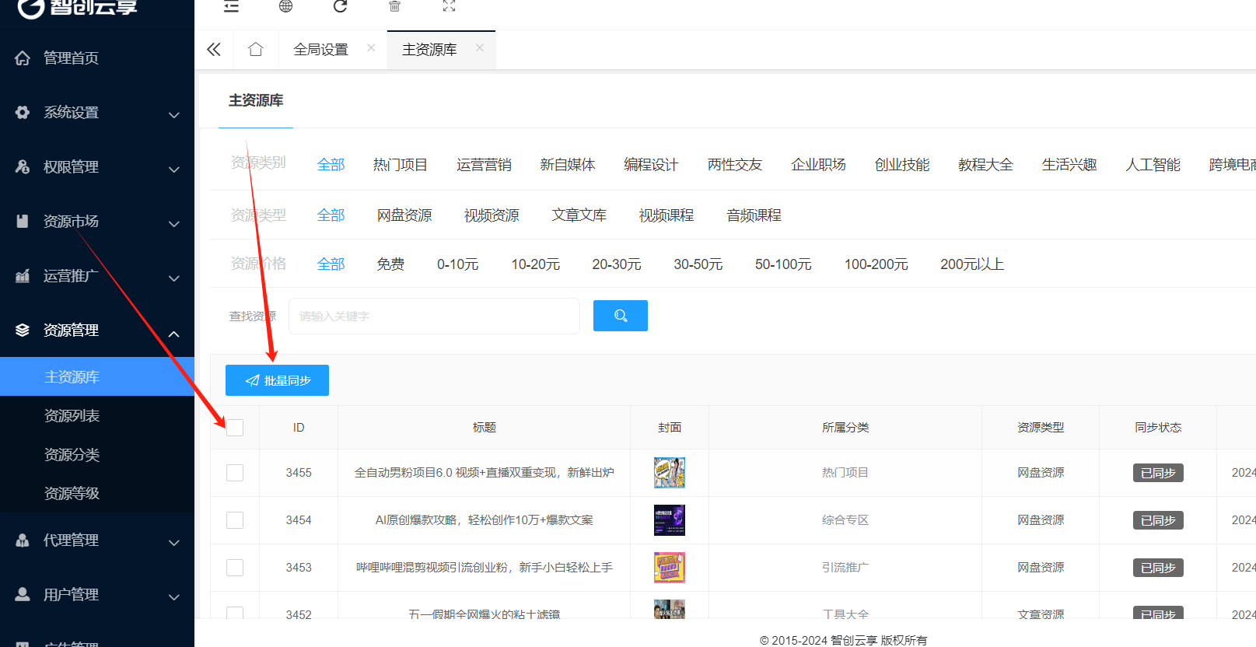This screenshot has height=647, width=1256.
Task: Select 全部 in the 资源类别 row
Action: [x=331, y=165]
